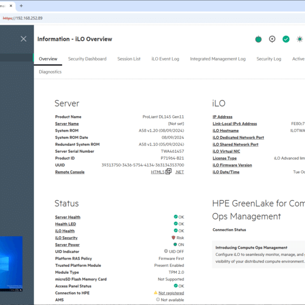Click the Server Name link
This screenshot has height=305, width=305.
click(x=67, y=124)
